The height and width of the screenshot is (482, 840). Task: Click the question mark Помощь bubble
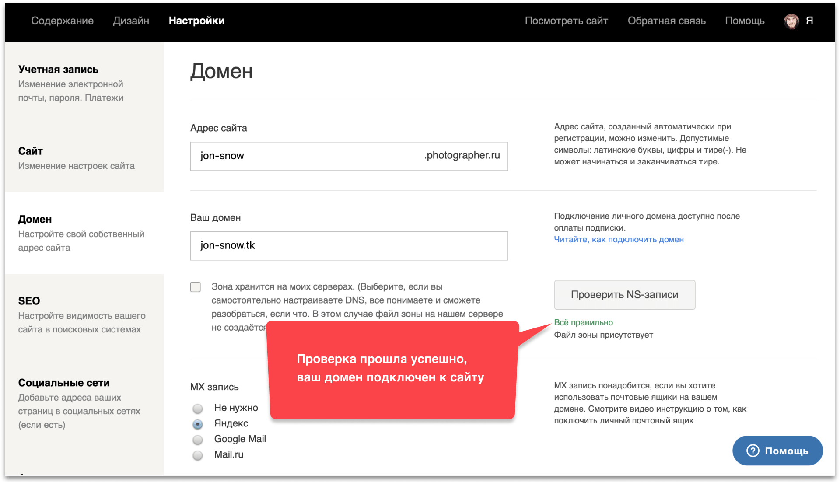777,451
